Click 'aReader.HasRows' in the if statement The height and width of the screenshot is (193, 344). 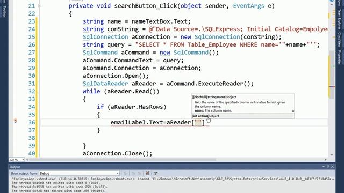coord(137,107)
